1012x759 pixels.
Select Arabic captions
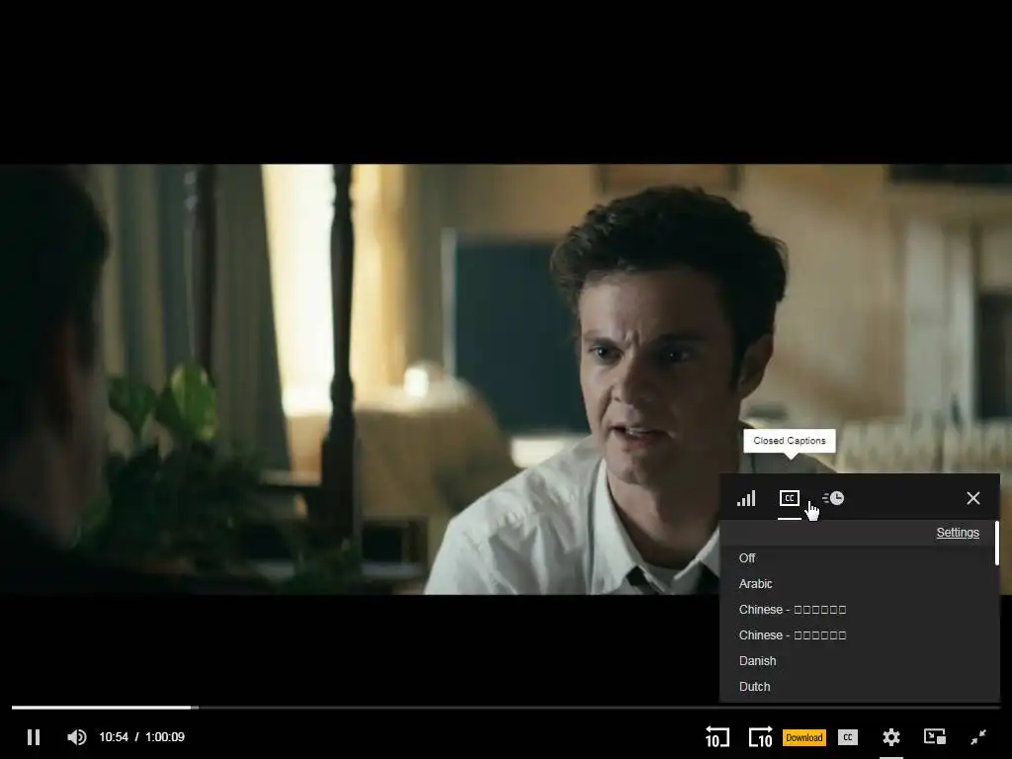859,584
